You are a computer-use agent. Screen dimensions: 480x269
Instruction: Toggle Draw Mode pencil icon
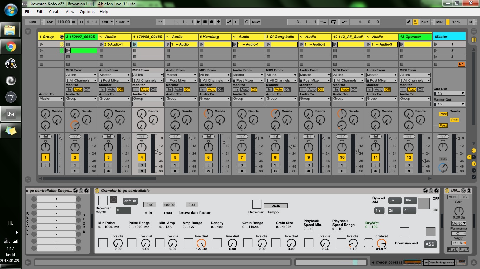point(409,22)
